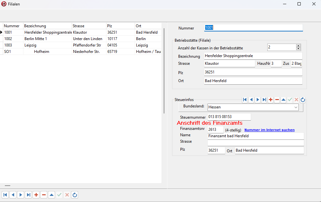Viewport: 321px width, 202px height.
Task: Click Plz cell 04105
Action: pos(121,45)
